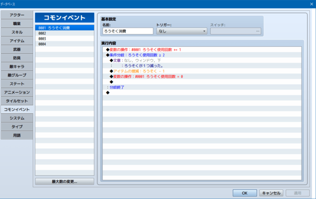Go to the 敵グループ tab
Screen dimensions: 316x199
tap(17, 75)
